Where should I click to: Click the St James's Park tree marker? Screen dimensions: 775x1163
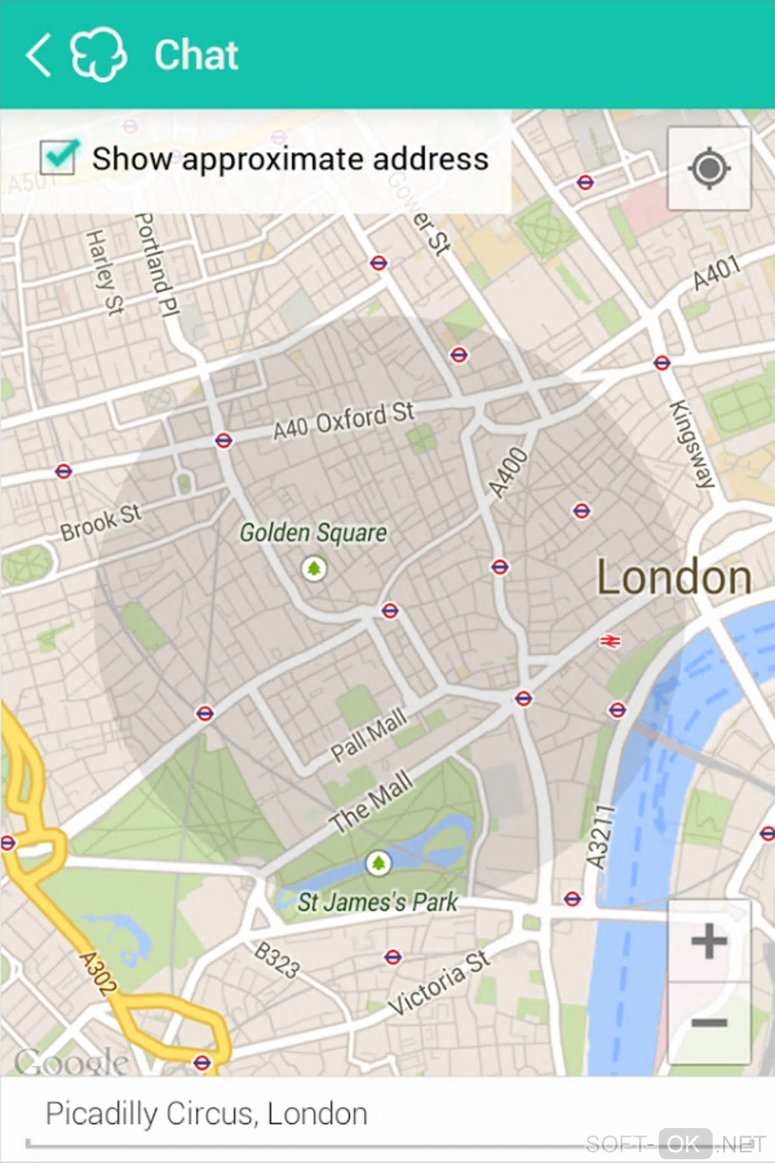(378, 863)
